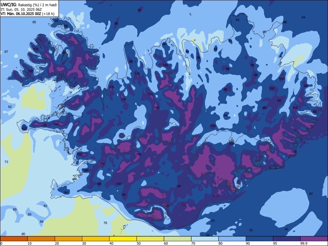Click the map value '87' off west coast
Viewport: 328px width, 246px height.
pos(6,52)
